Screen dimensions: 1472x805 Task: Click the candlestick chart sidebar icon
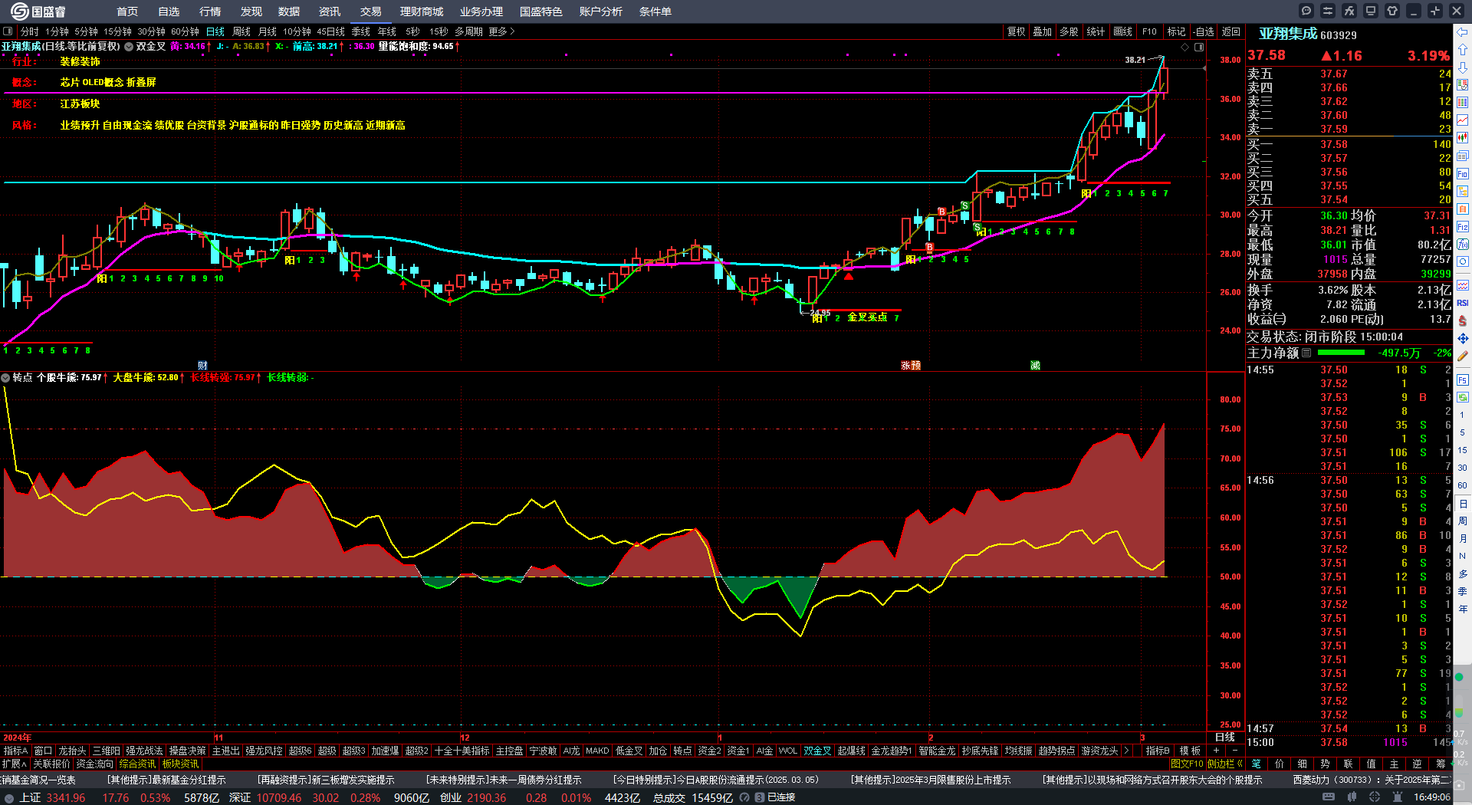(1463, 137)
